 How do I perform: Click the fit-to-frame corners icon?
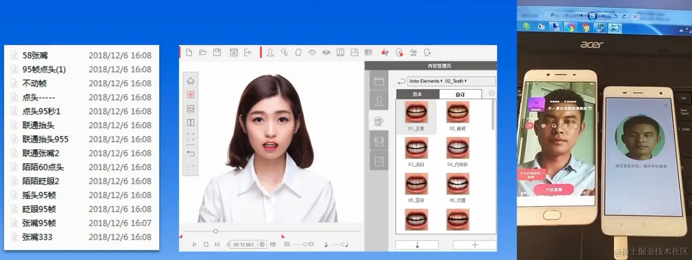coord(190,137)
